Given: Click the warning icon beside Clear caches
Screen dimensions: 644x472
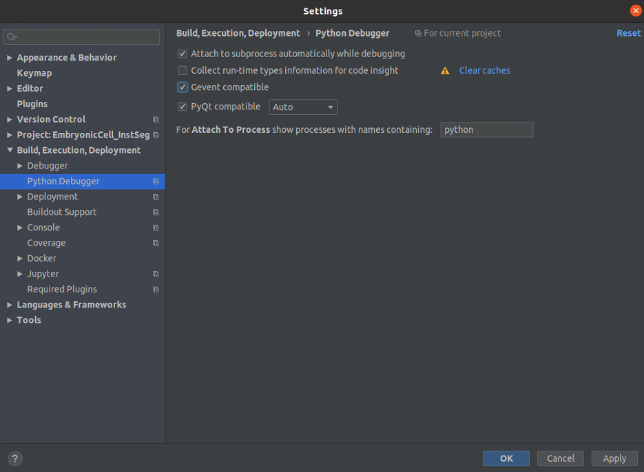Looking at the screenshot, I should [x=445, y=71].
